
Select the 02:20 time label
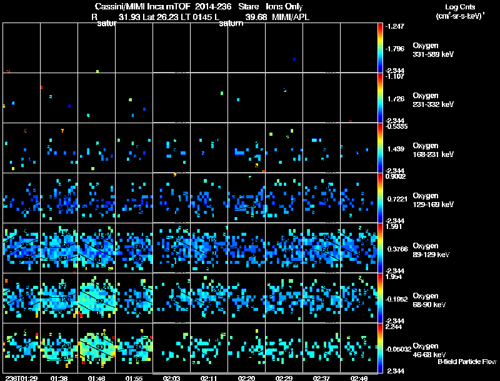coord(246,378)
